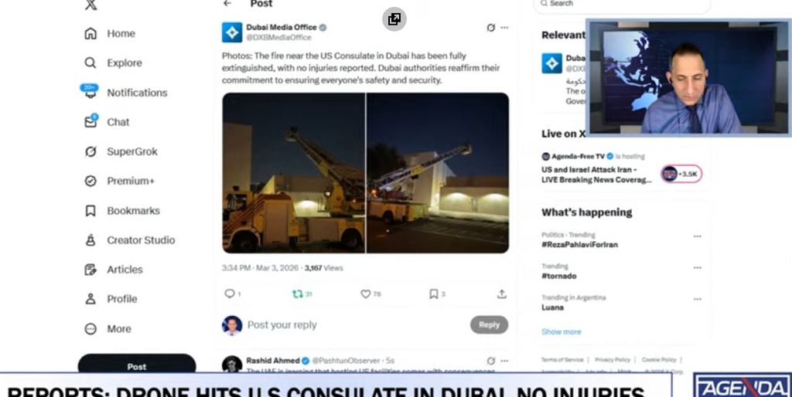The height and width of the screenshot is (397, 792).
Task: Click the back arrow beside Post
Action: pyautogui.click(x=227, y=4)
